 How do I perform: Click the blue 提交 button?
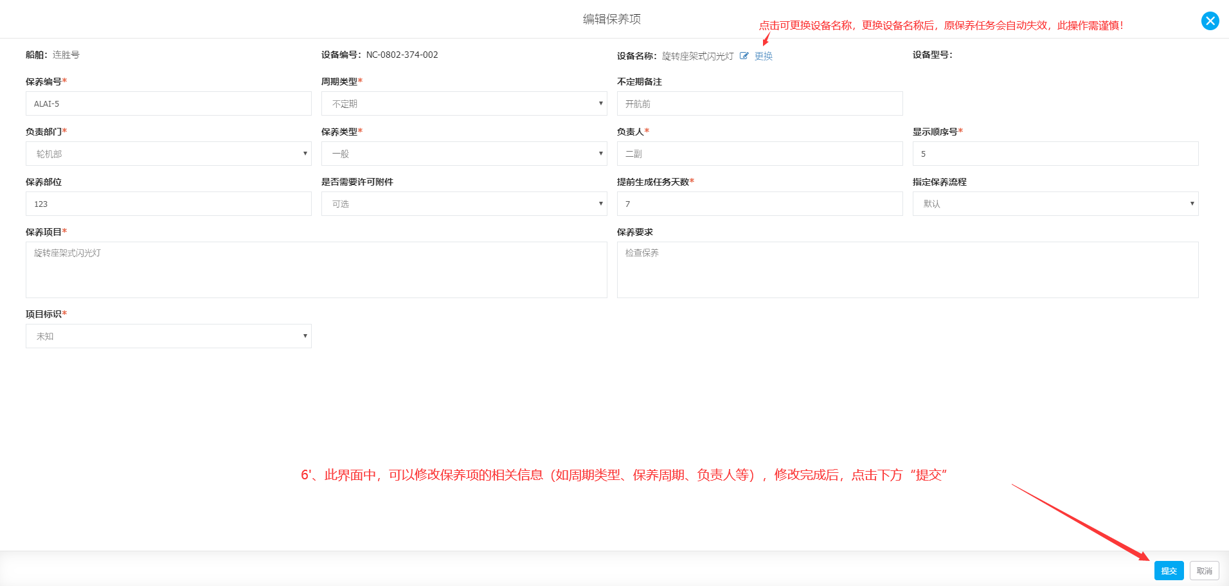1169,571
